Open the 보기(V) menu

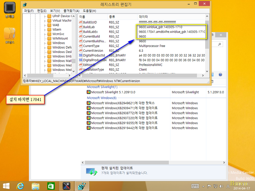pyautogui.click(x=55, y=11)
